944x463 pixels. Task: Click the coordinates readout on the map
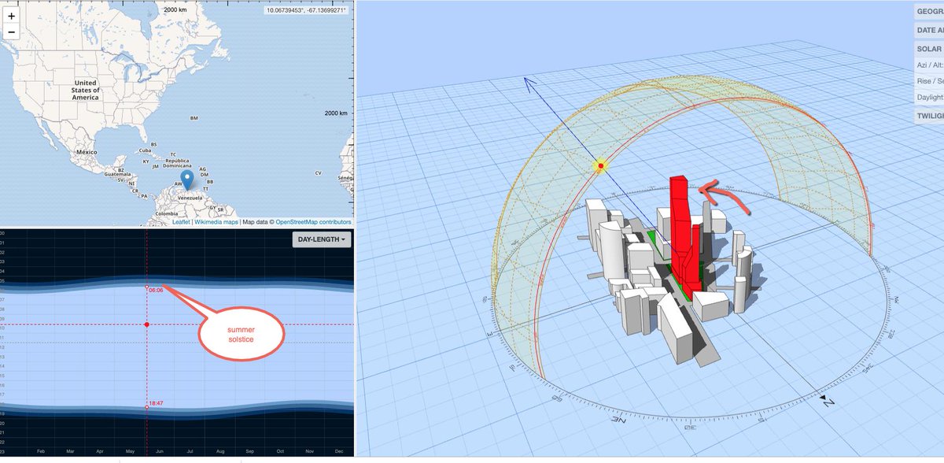[308, 11]
